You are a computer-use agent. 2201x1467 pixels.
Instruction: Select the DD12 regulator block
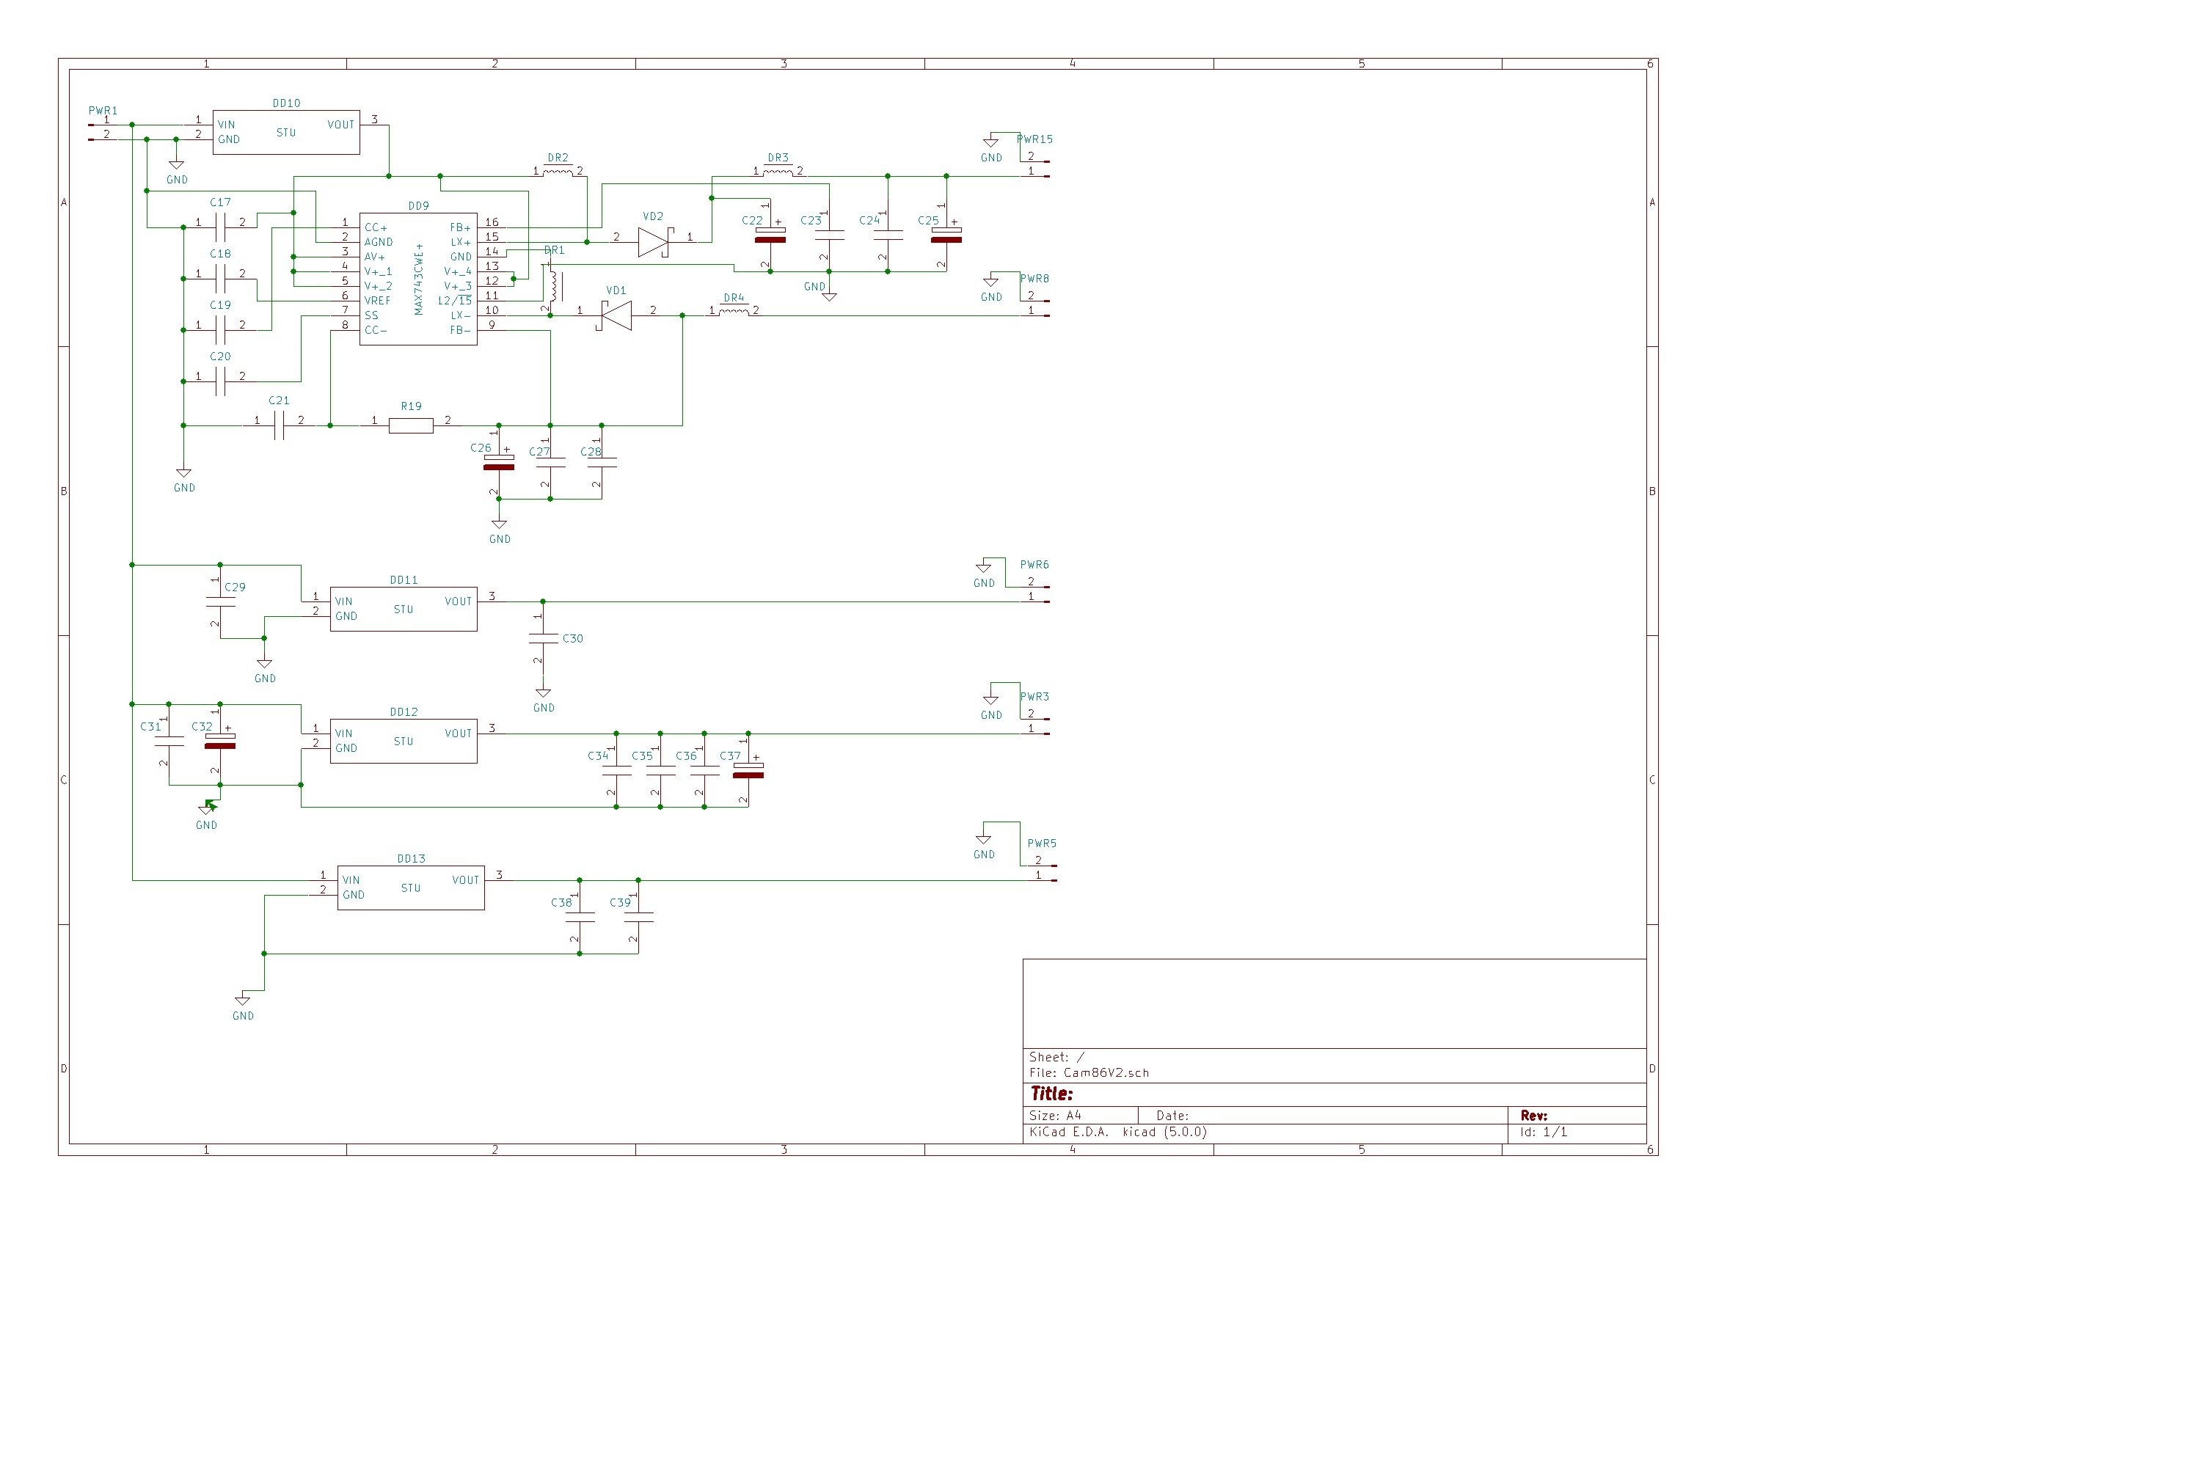pyautogui.click(x=404, y=741)
